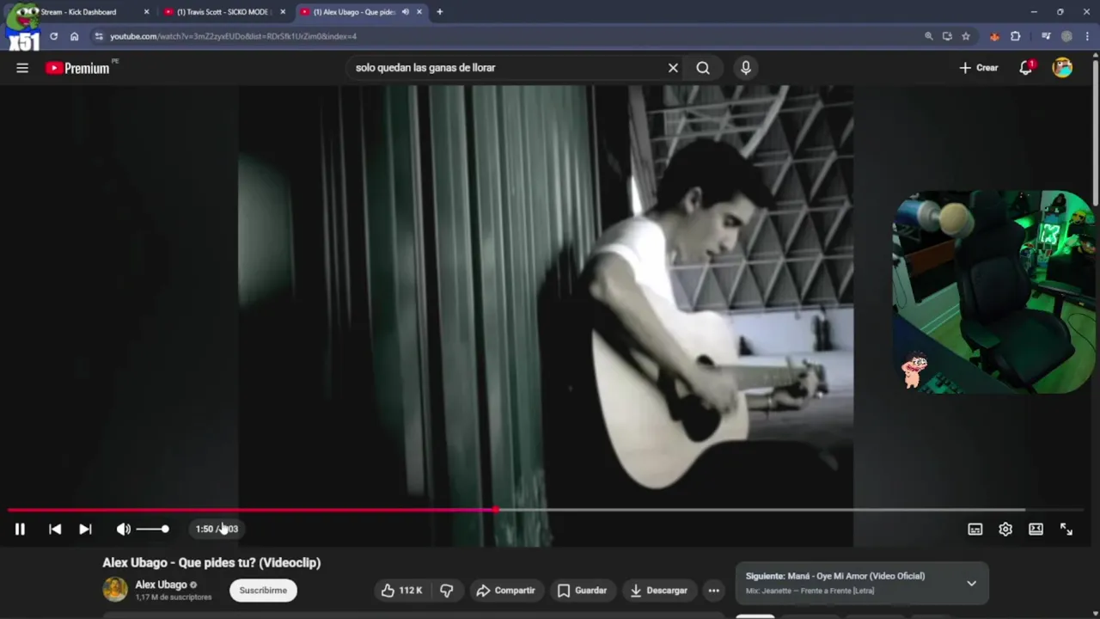The image size is (1100, 619).
Task: Click the install app icon in address bar
Action: coord(947,36)
